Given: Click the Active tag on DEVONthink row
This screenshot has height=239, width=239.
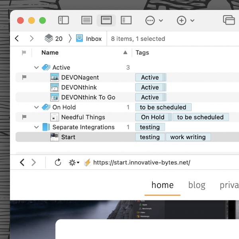Looking at the screenshot, I should pyautogui.click(x=150, y=87).
